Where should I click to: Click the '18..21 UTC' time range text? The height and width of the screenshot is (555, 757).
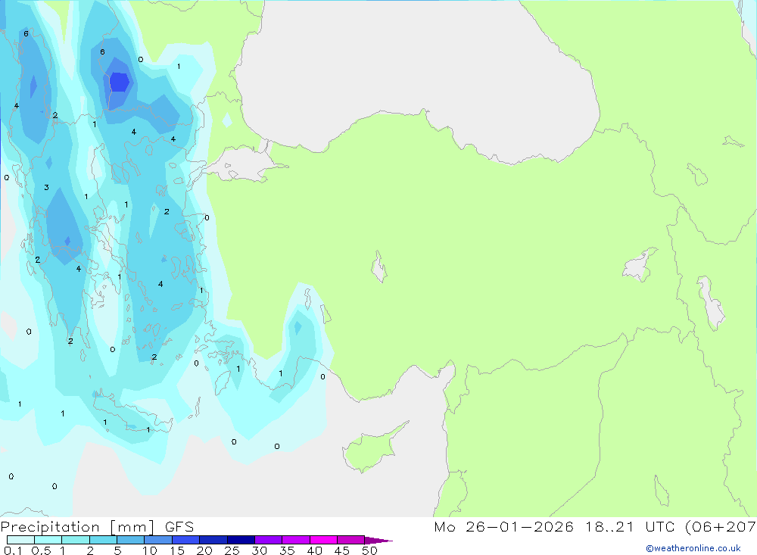631,527
